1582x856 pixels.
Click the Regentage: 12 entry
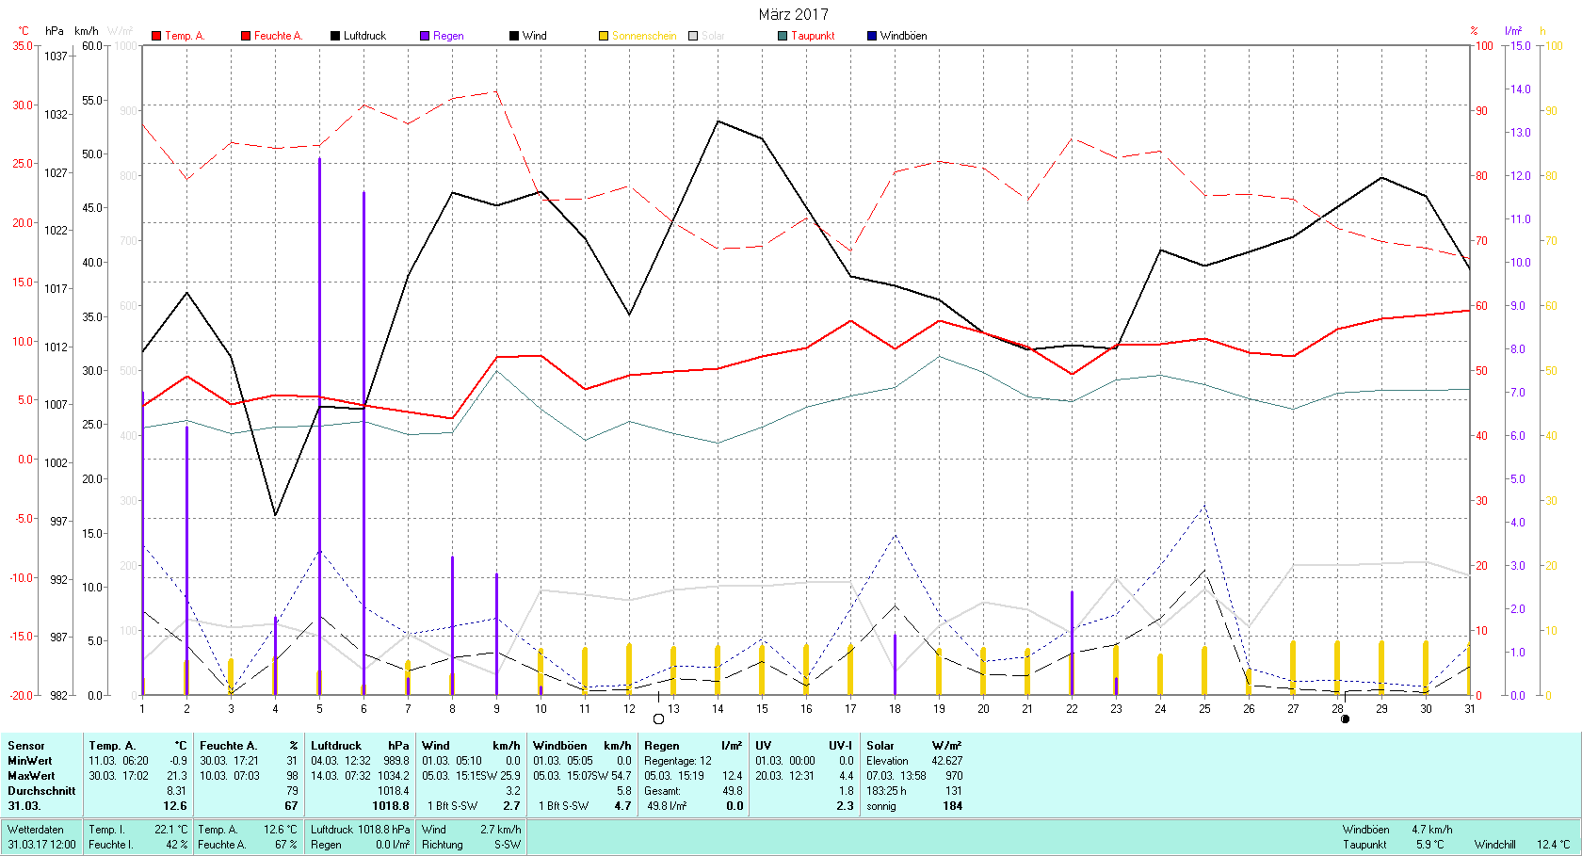point(678,761)
